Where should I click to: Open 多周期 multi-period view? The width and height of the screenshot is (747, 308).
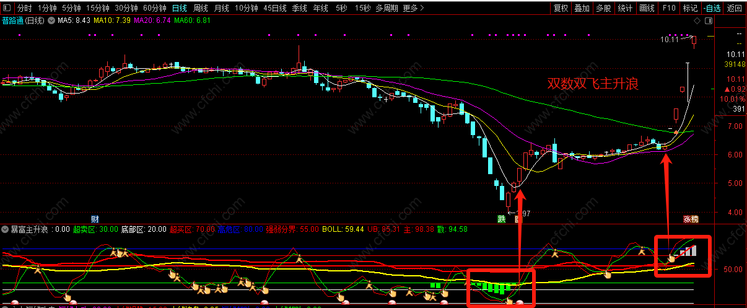click(x=387, y=9)
